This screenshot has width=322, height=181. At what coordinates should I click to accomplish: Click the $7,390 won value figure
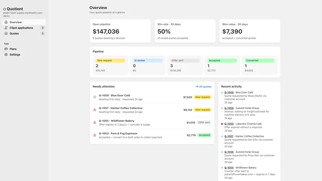pos(232,31)
